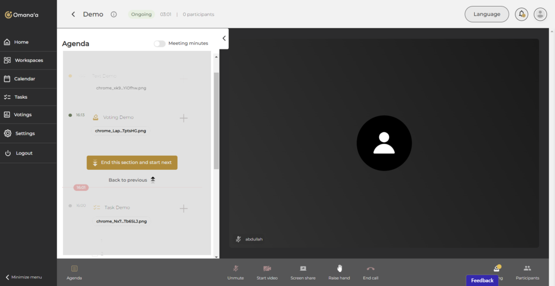The height and width of the screenshot is (286, 555).
Task: Unmute the microphone
Action: [235, 272]
